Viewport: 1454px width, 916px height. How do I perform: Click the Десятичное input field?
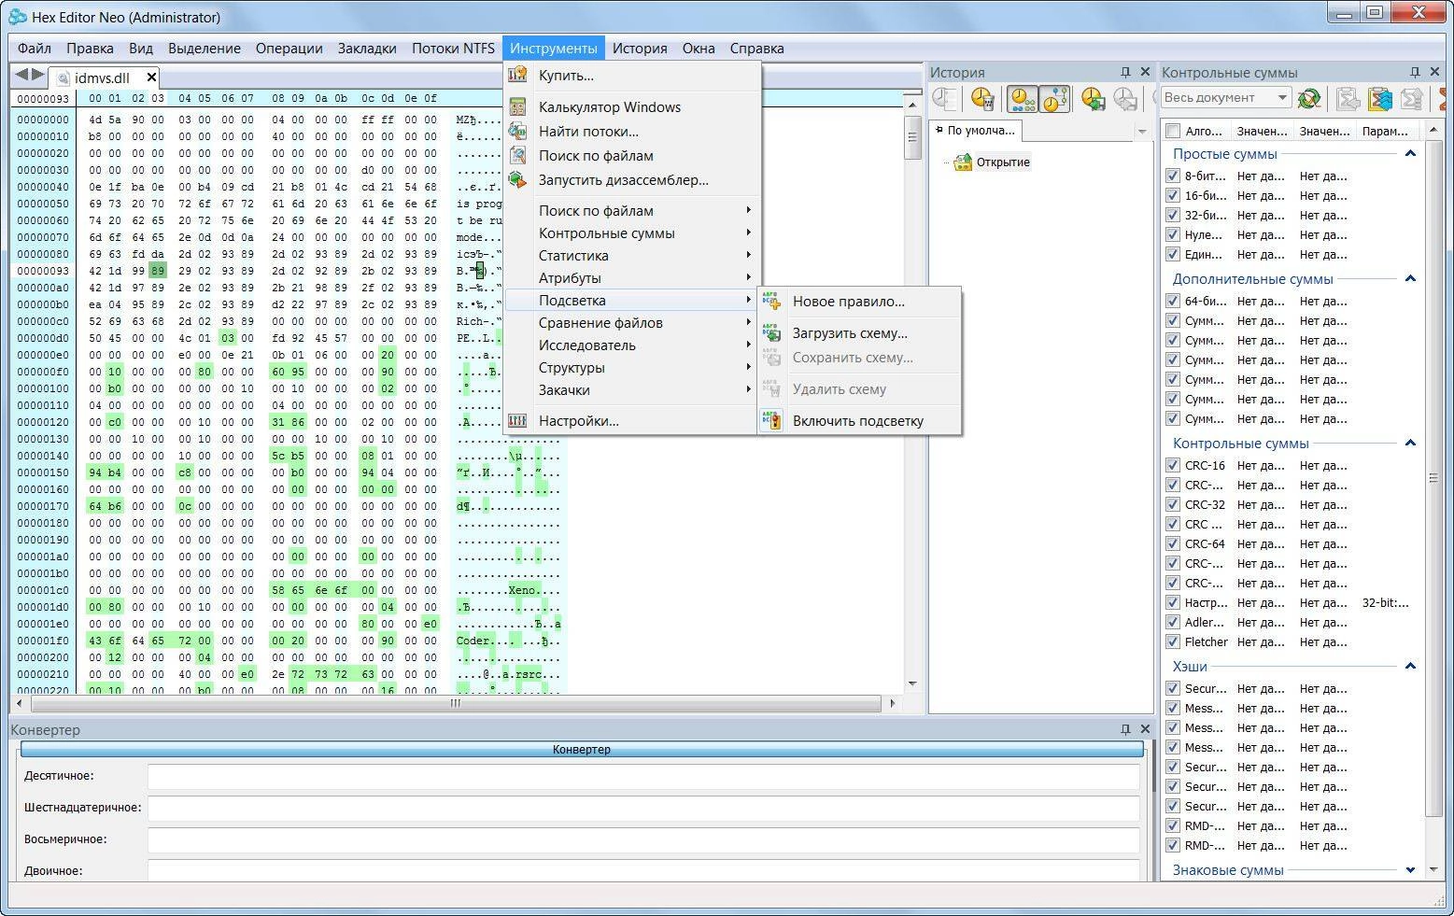(643, 776)
